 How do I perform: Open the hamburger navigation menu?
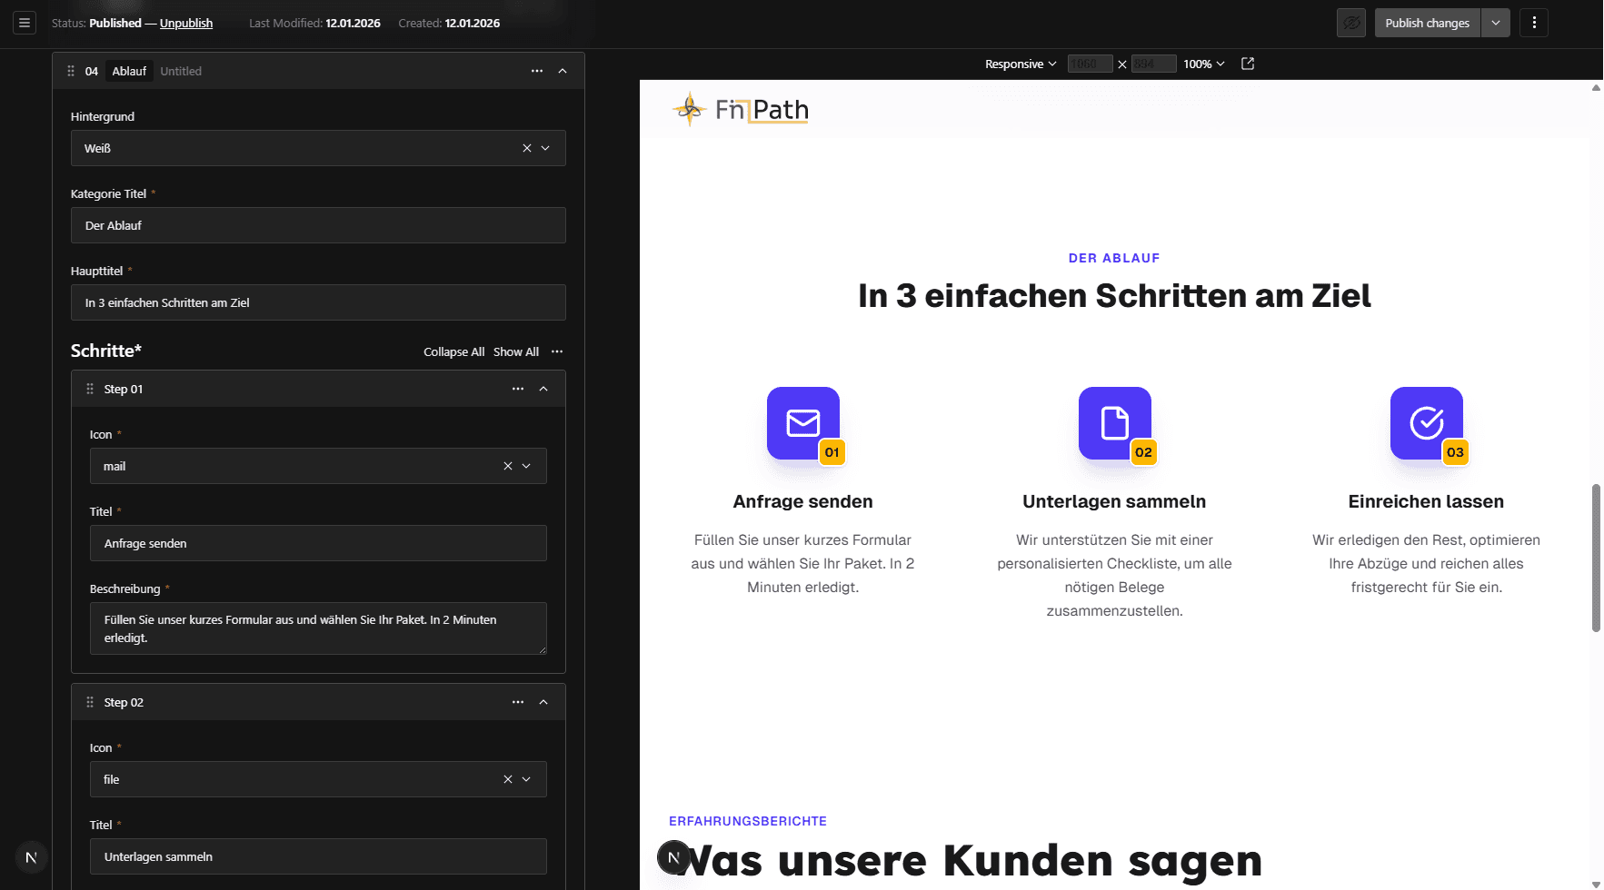click(x=24, y=23)
